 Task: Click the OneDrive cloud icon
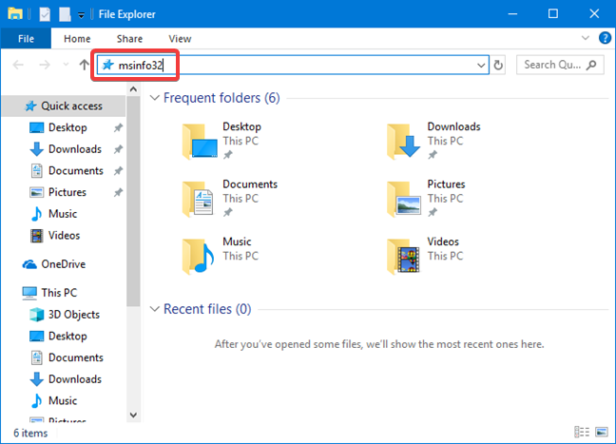[x=29, y=264]
